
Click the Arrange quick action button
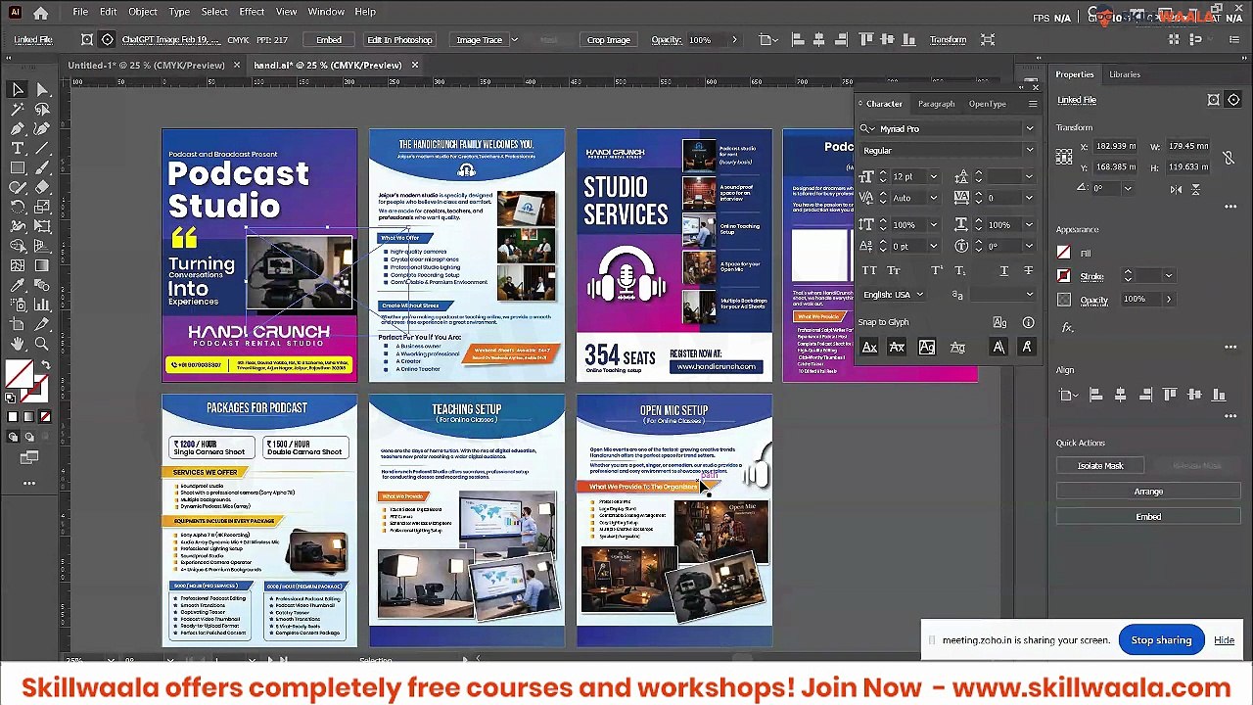pos(1148,492)
